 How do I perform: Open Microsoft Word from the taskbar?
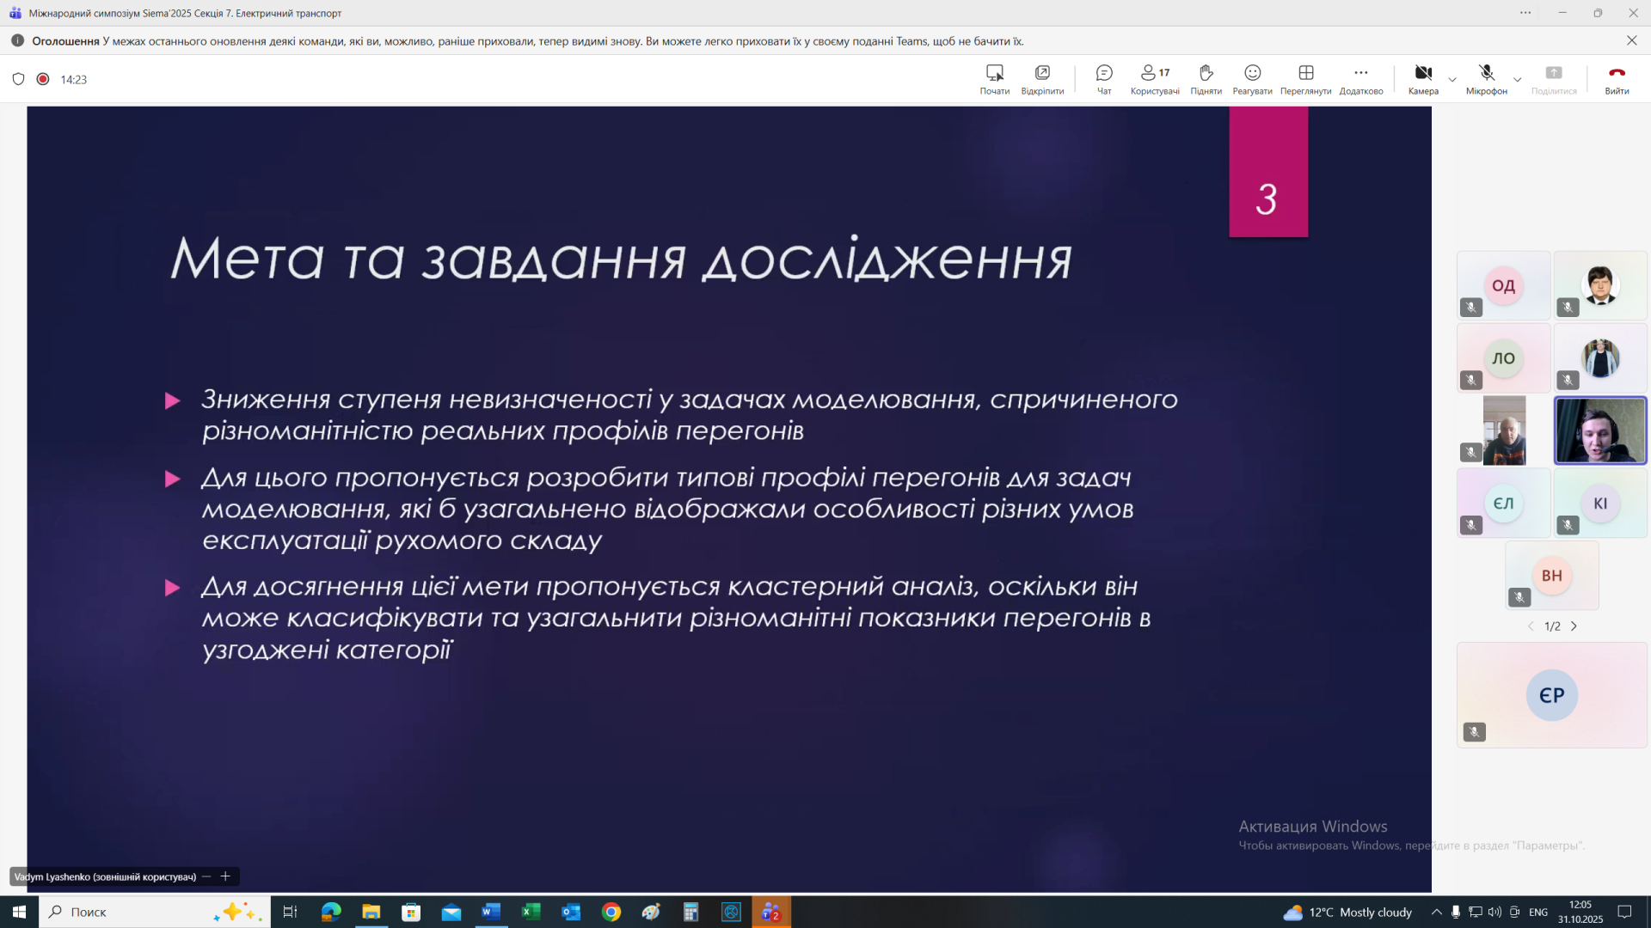point(491,912)
